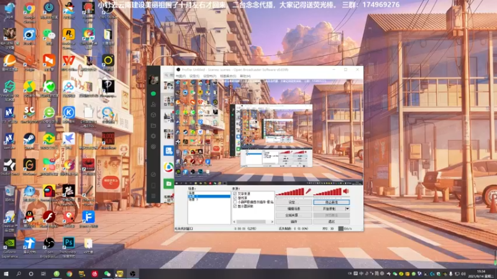This screenshot has width=497, height=279.
Task: Open OBS 帮助(H) menu
Action: pos(245,76)
